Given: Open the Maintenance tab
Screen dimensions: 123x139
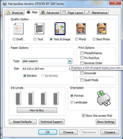Looking at the screenshot, I should point(97,13).
